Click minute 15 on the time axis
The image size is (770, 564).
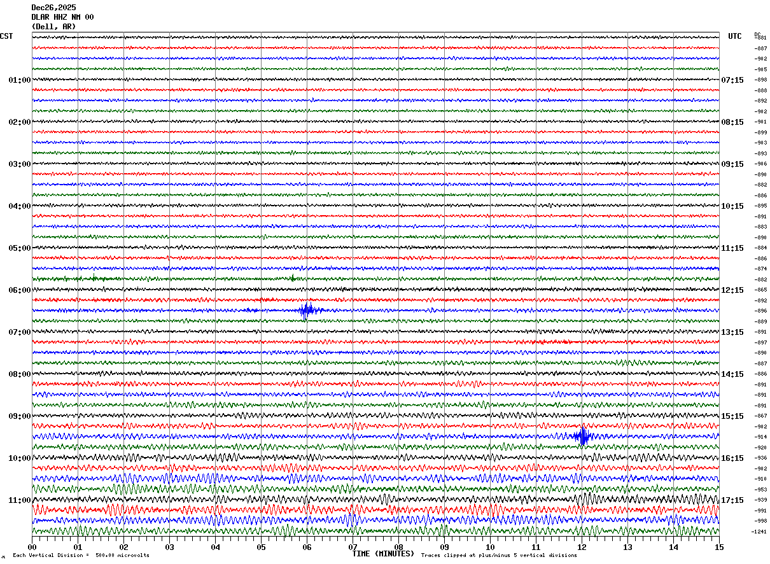point(718,547)
